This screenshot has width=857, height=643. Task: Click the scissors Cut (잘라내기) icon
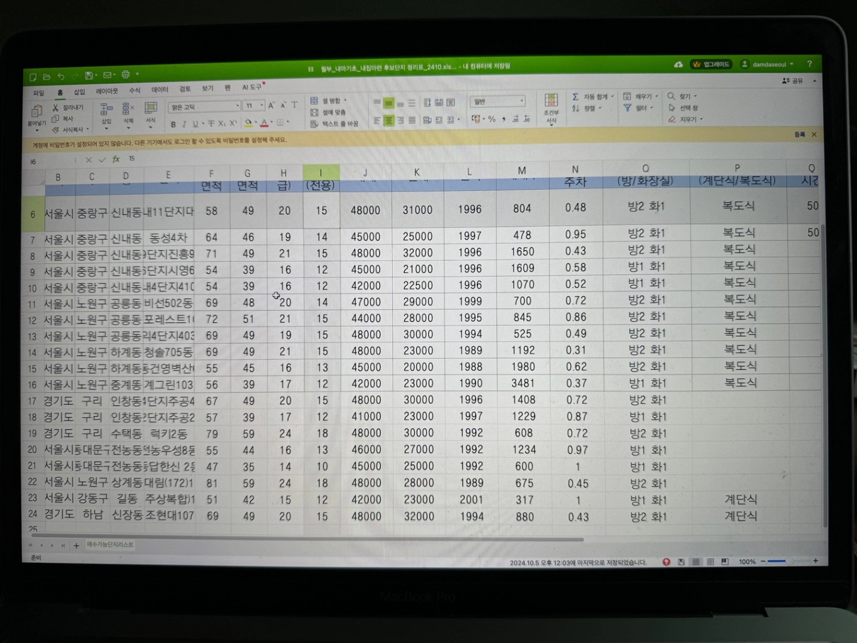click(55, 108)
